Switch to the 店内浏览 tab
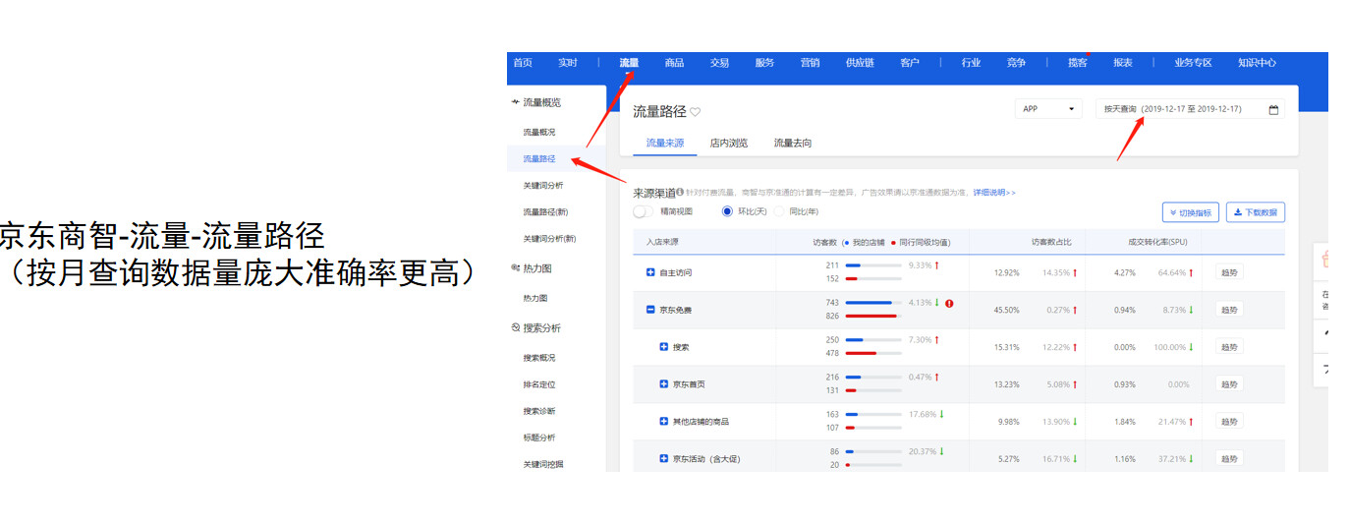 (x=729, y=144)
